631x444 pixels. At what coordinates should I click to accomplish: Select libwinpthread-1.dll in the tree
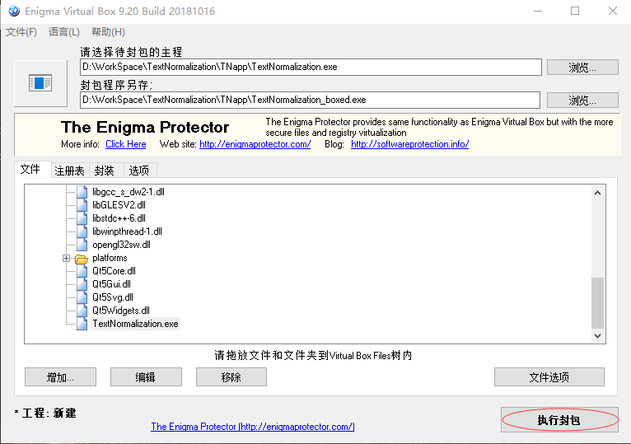click(127, 231)
